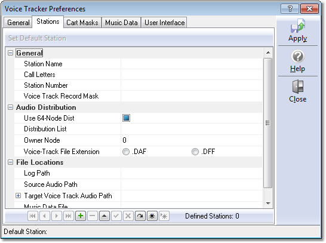Click the Voice-Track File Extension label

tap(61, 152)
